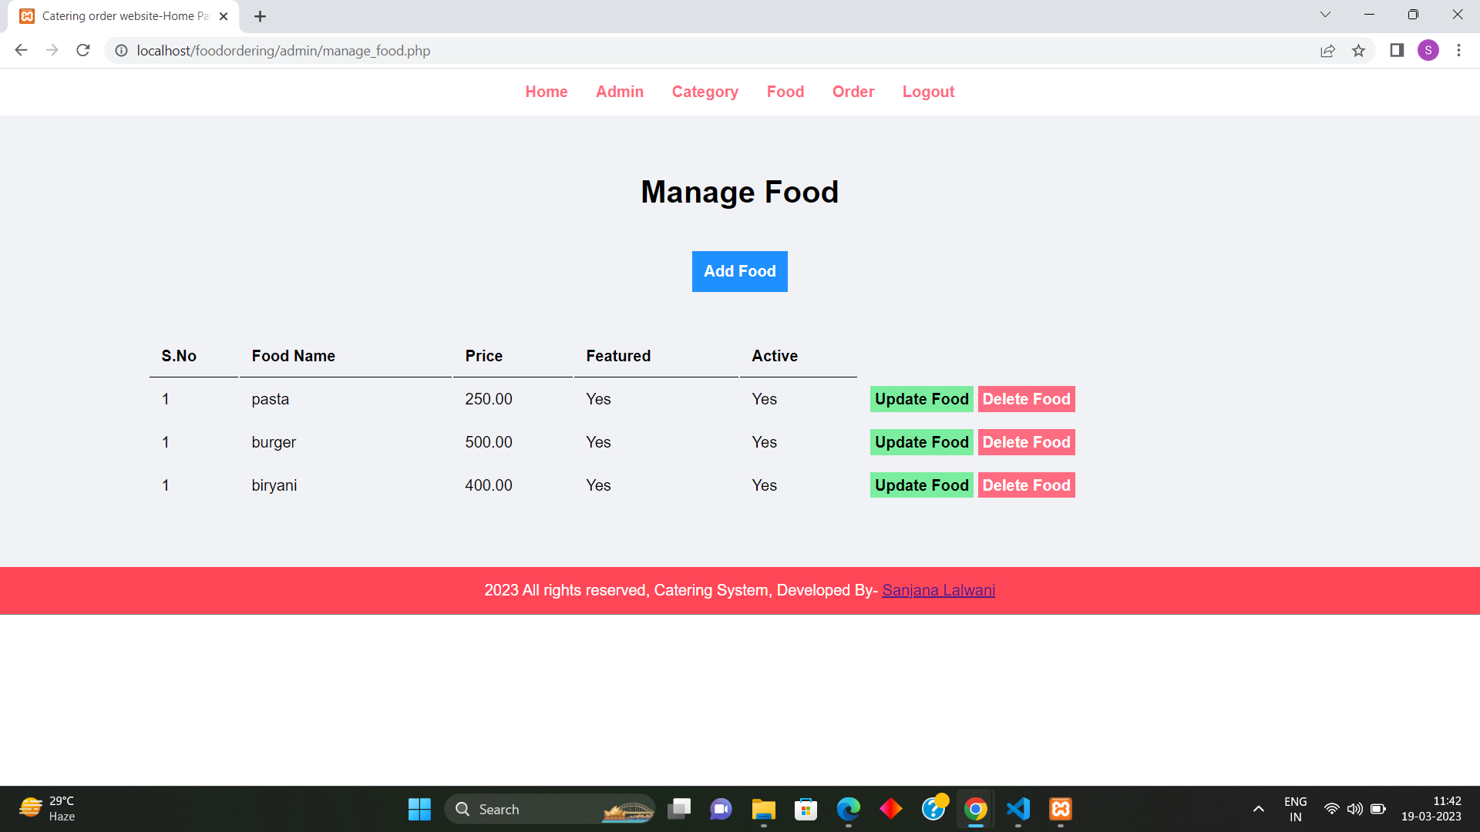Click the browser profile avatar icon
This screenshot has width=1480, height=832.
1429,50
